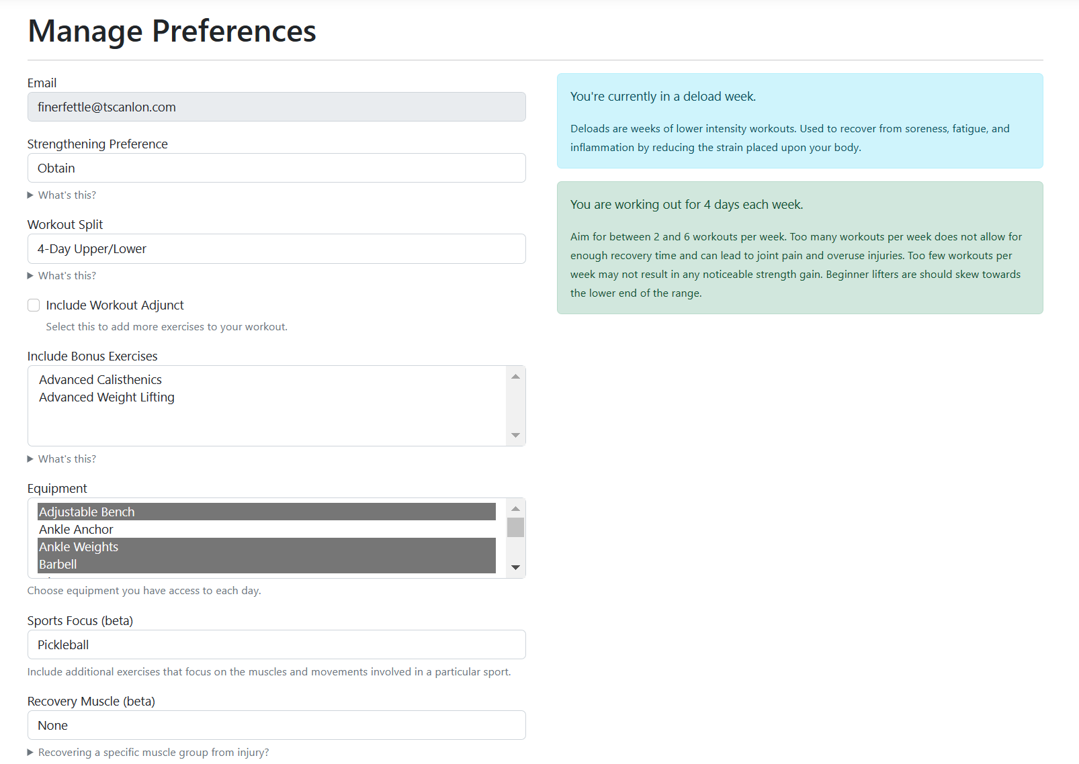Deselect Adjustable Bench in Equipment list

coord(267,512)
